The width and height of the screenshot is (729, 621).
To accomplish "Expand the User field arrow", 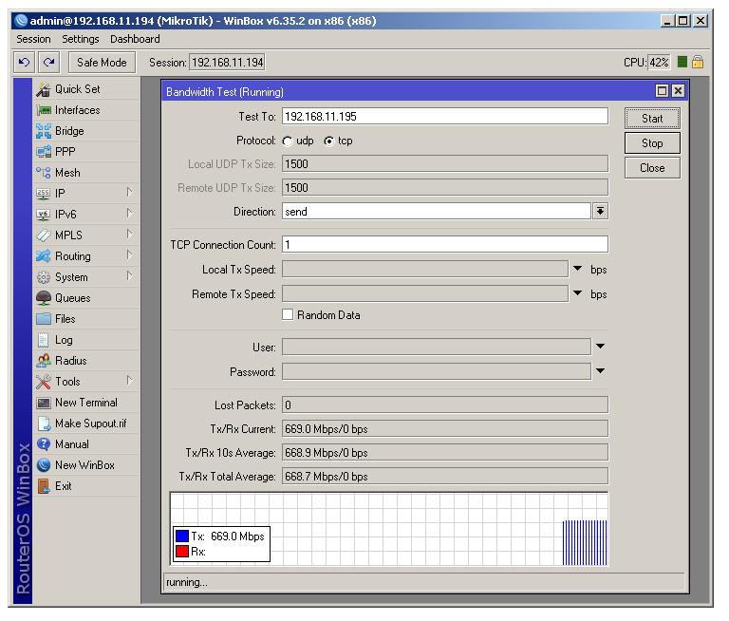I will pyautogui.click(x=600, y=348).
